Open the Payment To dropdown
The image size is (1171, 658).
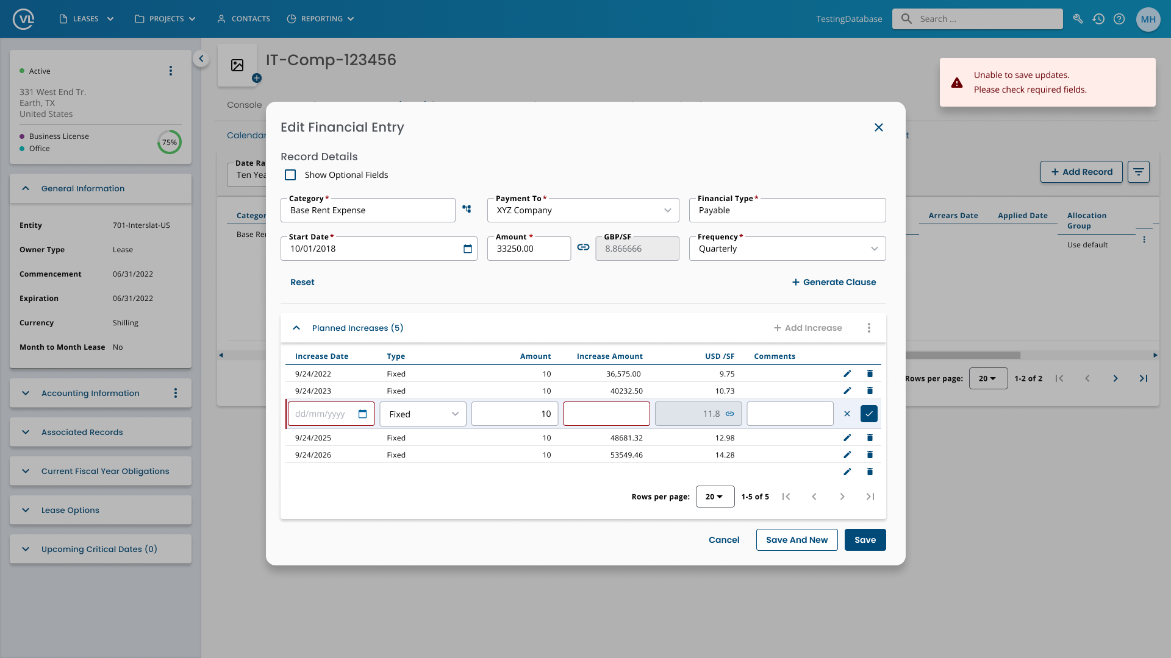tap(583, 210)
